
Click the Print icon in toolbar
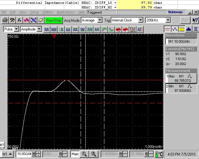[5, 20]
